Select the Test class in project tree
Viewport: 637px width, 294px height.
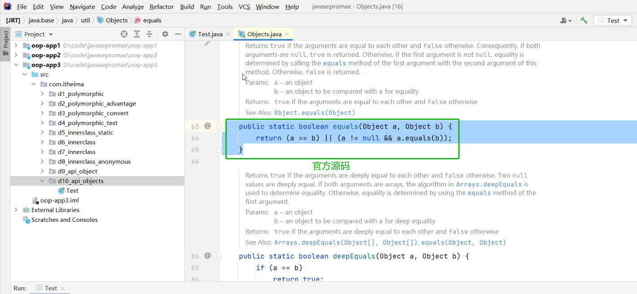(72, 190)
